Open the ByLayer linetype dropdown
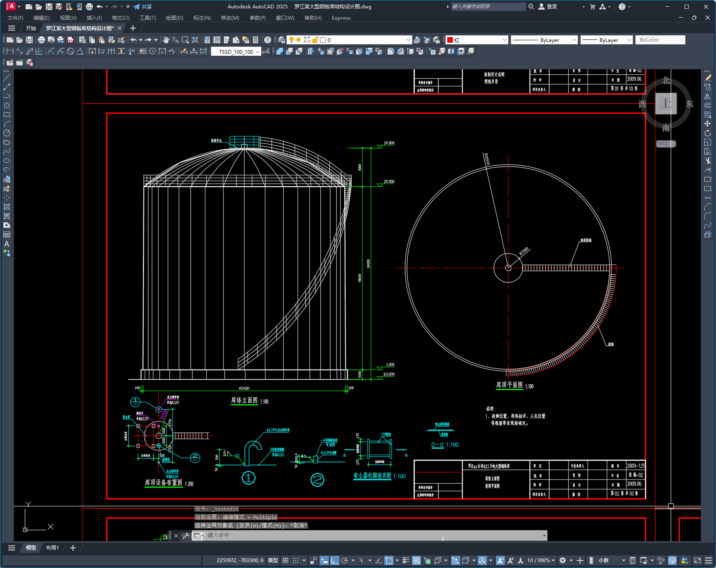Viewport: 716px width, 568px height. coord(574,40)
